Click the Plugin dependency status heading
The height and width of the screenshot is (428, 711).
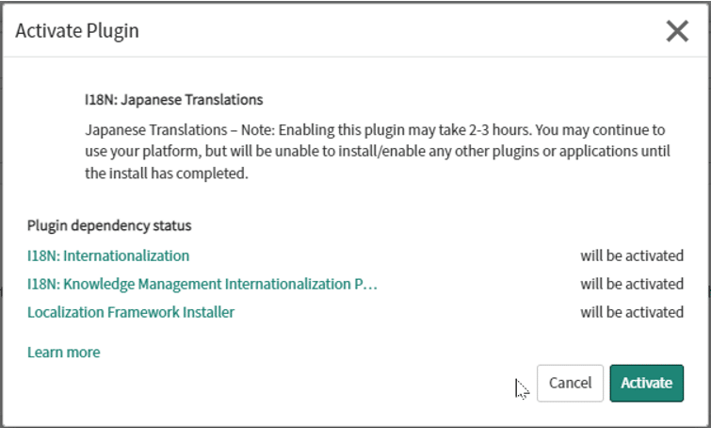109,225
